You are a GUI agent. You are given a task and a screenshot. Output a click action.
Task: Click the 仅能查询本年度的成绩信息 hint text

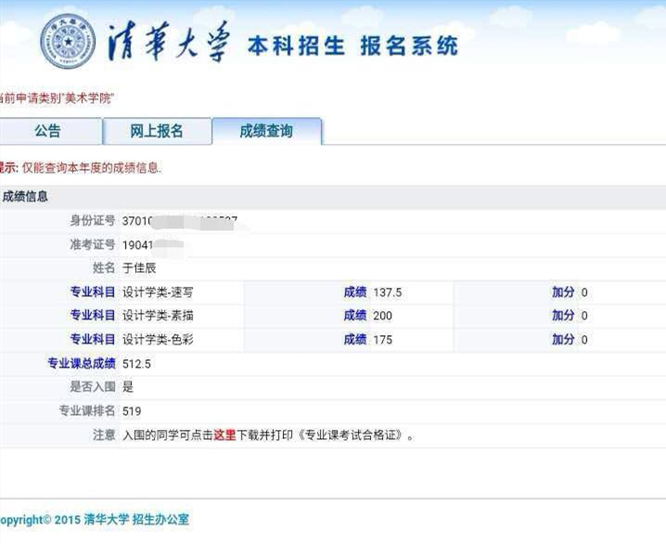click(92, 168)
